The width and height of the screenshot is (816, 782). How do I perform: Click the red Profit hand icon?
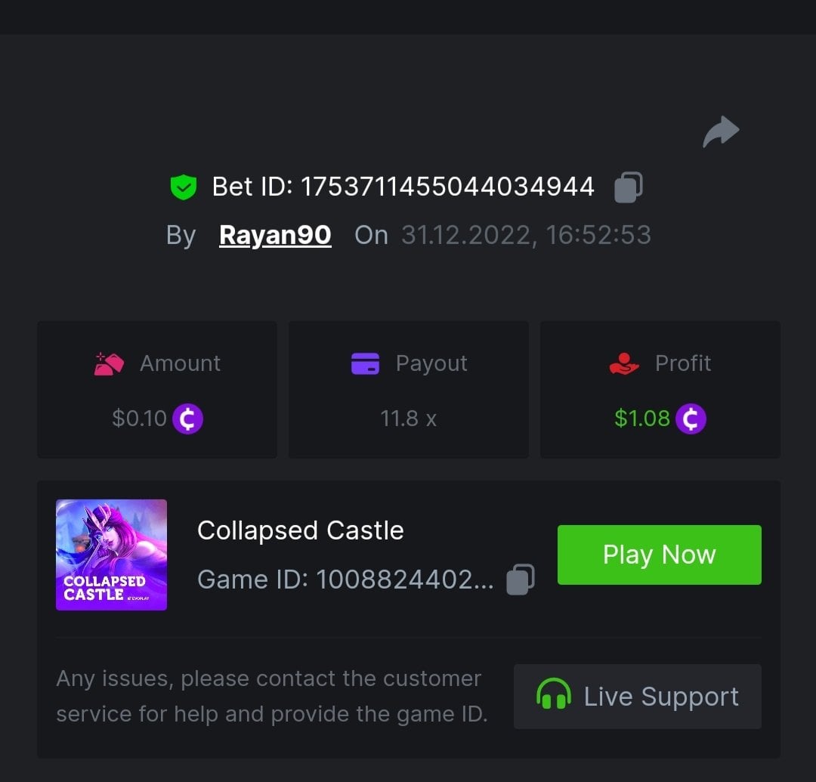click(x=624, y=363)
